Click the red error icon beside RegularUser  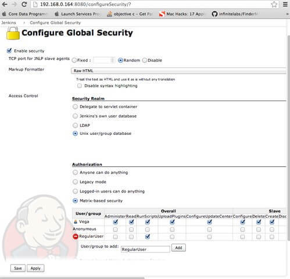coord(76,237)
